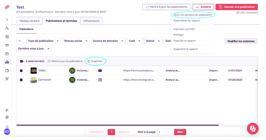Click the Instagram icon in Carrousel row
This screenshot has width=266, height=140.
[100, 80]
